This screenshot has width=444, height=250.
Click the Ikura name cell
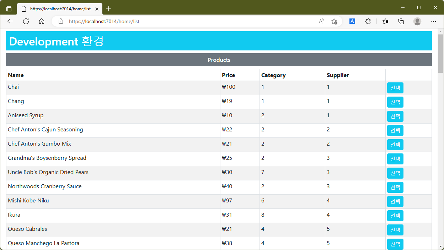113,216
